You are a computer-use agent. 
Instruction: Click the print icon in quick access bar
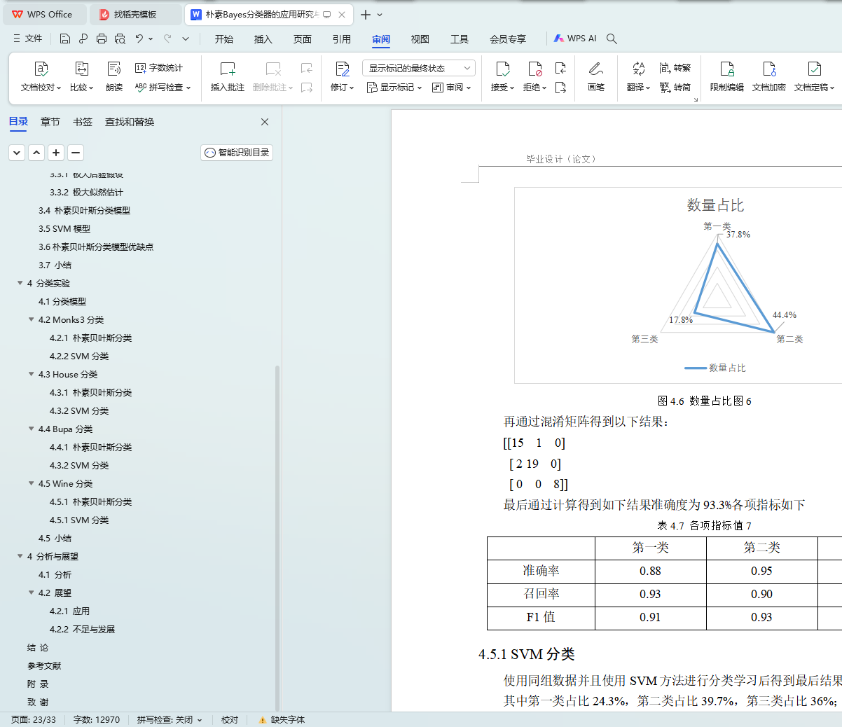[102, 39]
